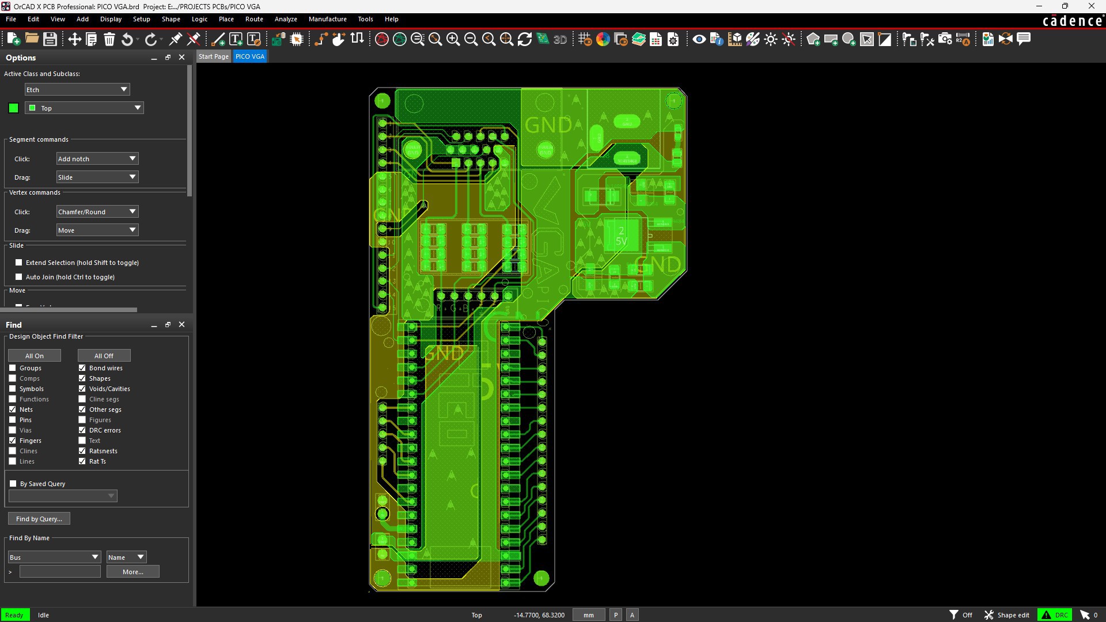Click the Color wheel visibility icon
This screenshot has height=622, width=1106.
(x=603, y=39)
